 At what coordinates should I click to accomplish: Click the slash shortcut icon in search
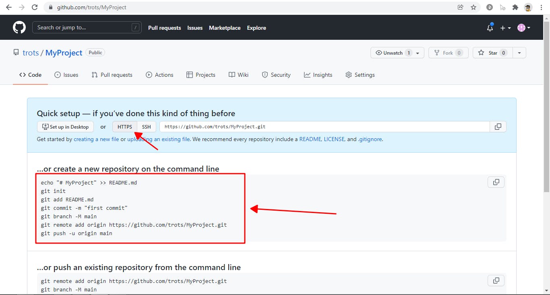click(135, 28)
